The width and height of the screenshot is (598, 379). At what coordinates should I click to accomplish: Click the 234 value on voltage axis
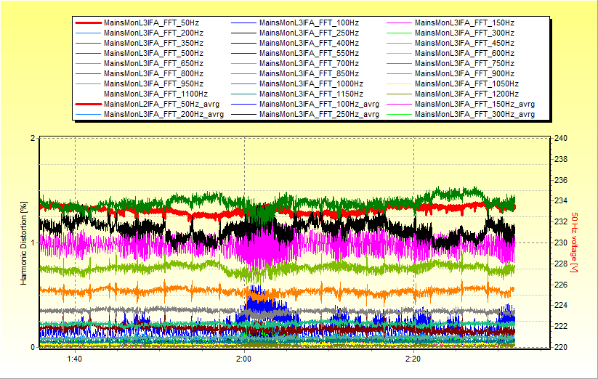[561, 200]
